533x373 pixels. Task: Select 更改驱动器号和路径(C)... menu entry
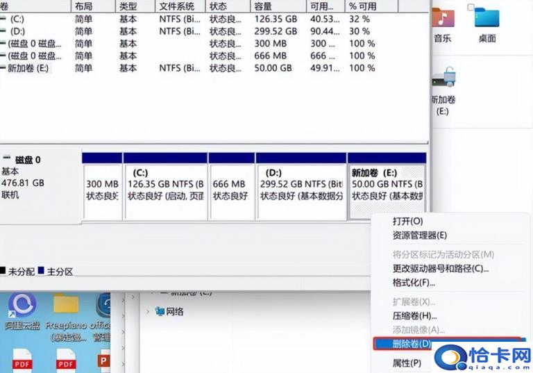441,269
